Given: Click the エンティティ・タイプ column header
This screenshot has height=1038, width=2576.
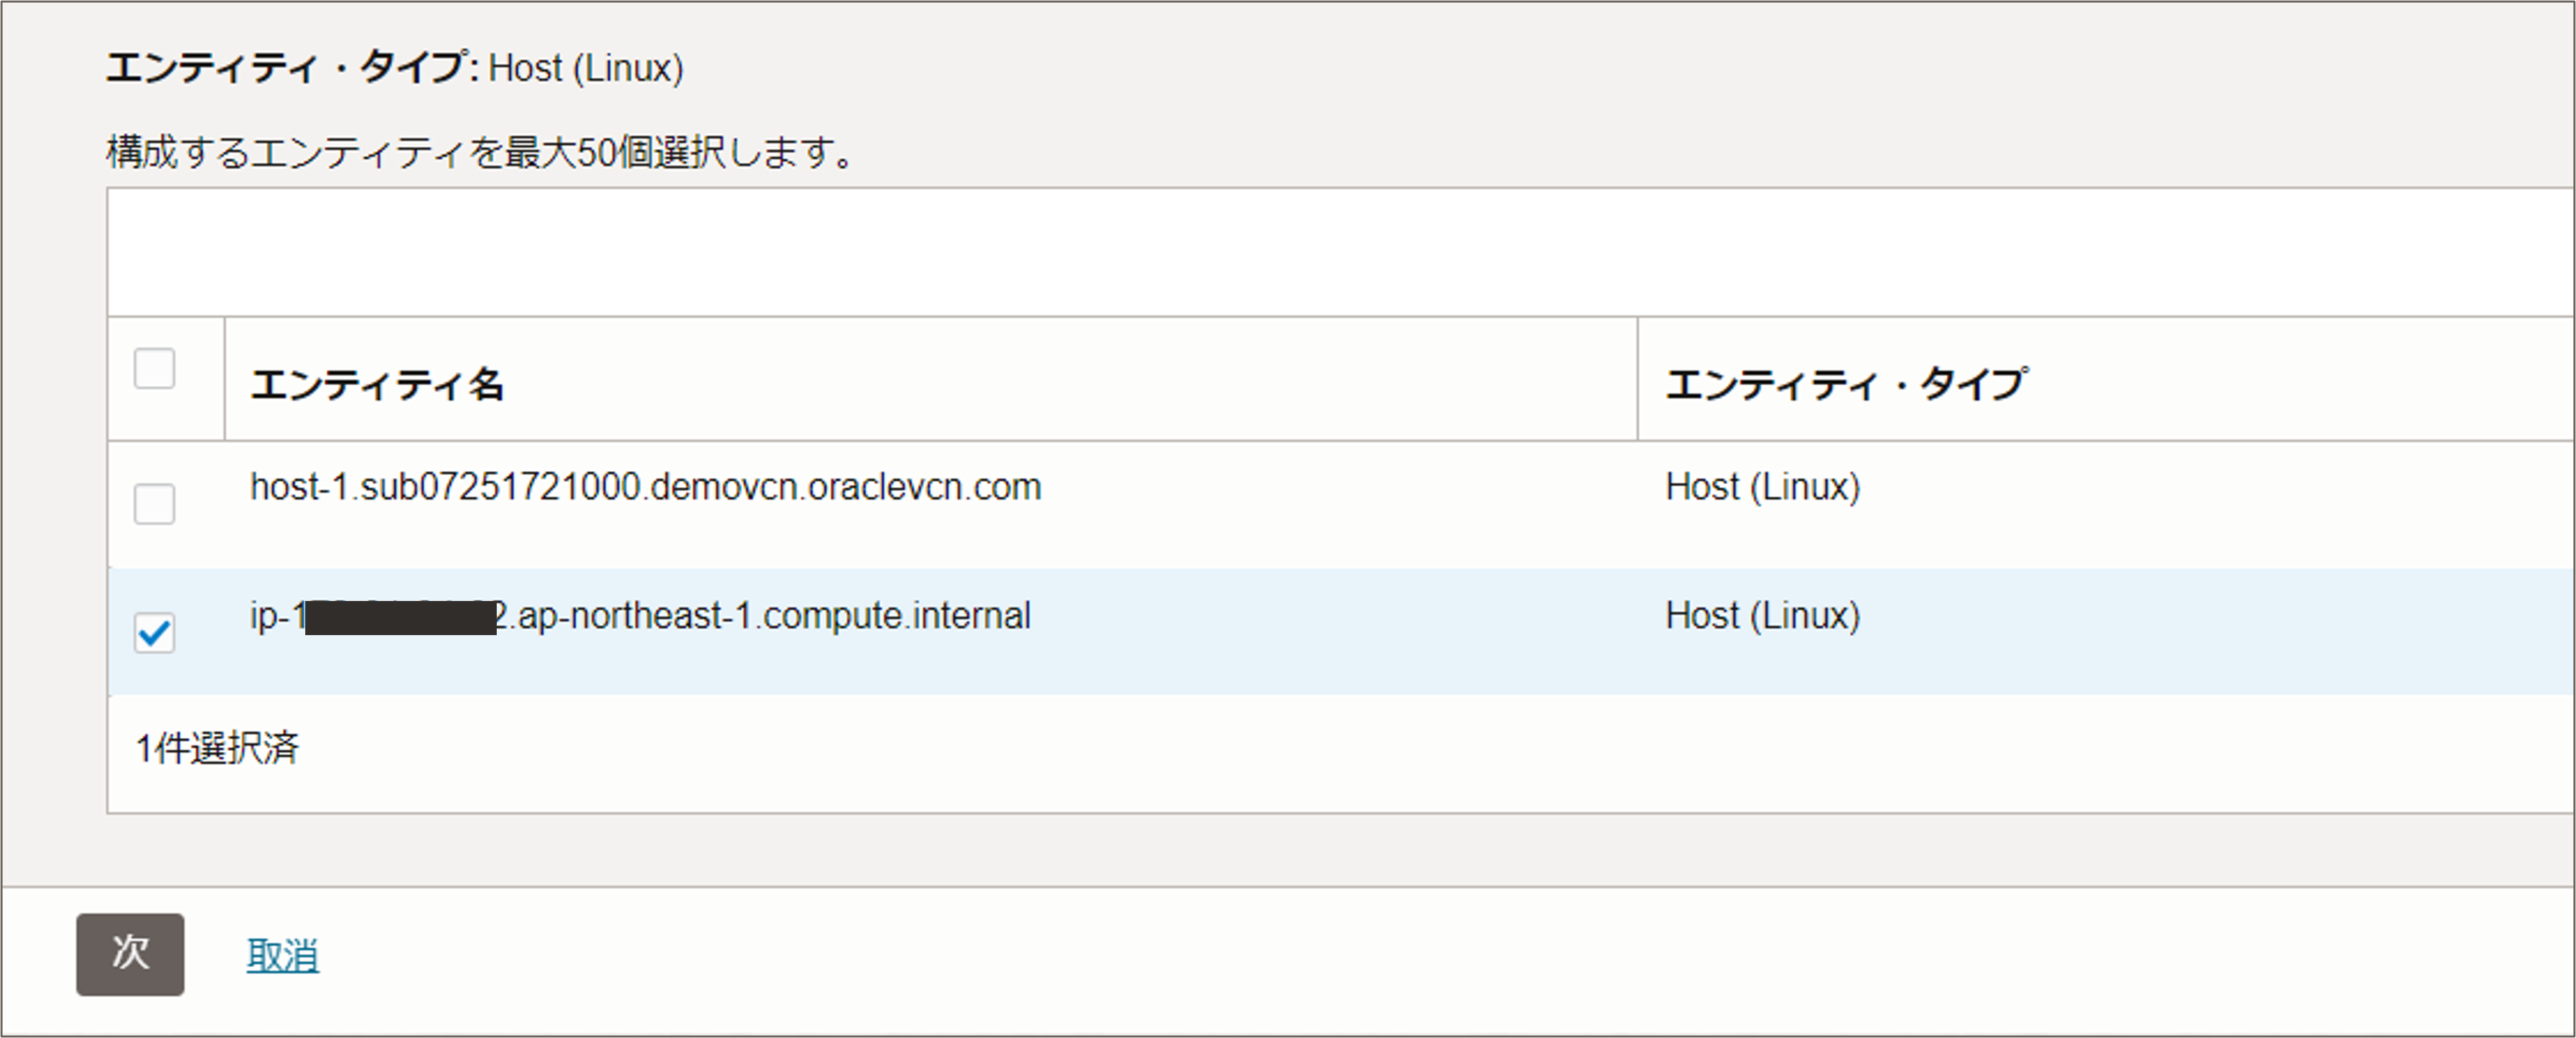Looking at the screenshot, I should [1846, 385].
